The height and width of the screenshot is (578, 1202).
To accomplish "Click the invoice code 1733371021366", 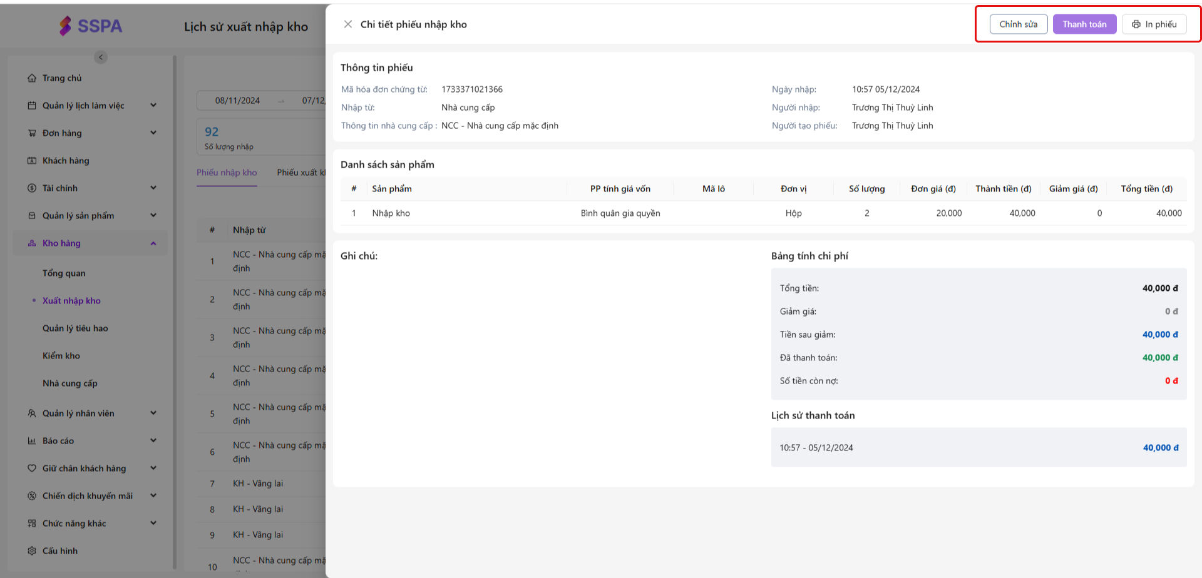I will (x=472, y=89).
